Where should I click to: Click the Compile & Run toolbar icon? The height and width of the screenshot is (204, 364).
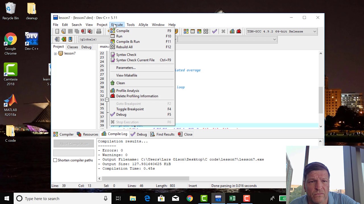click(199, 31)
